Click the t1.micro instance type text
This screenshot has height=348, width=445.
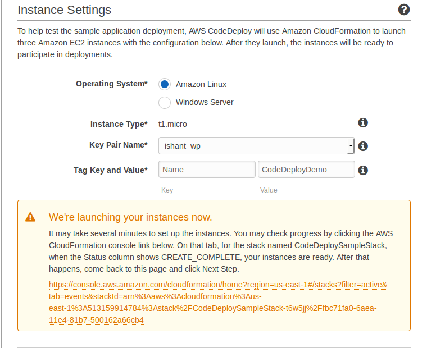click(x=172, y=124)
